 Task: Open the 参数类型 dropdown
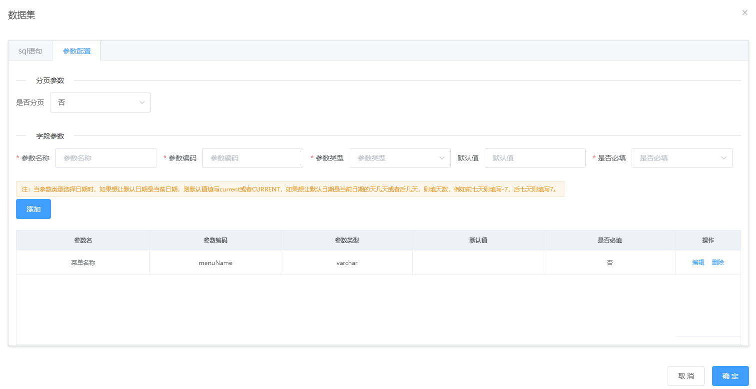click(x=400, y=157)
